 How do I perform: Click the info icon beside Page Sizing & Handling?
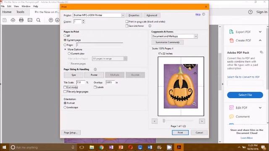coord(95,69)
